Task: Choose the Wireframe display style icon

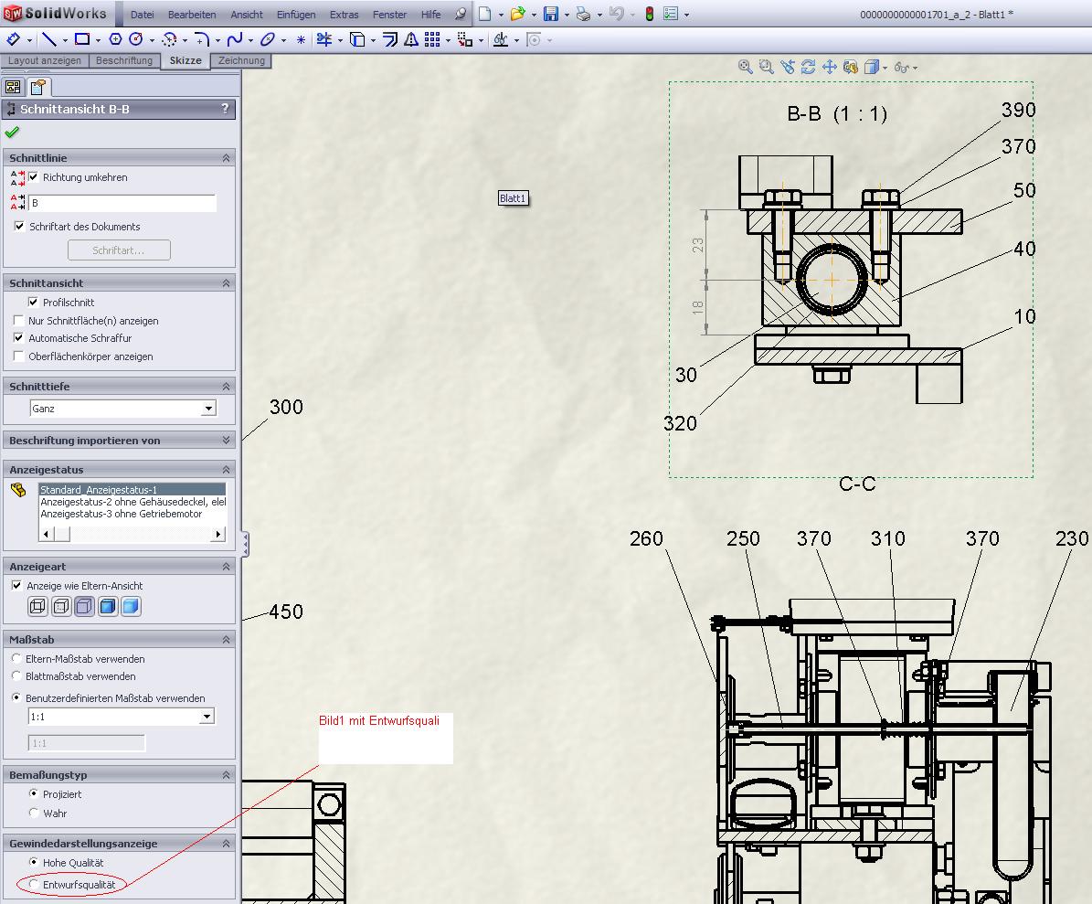Action: (37, 606)
